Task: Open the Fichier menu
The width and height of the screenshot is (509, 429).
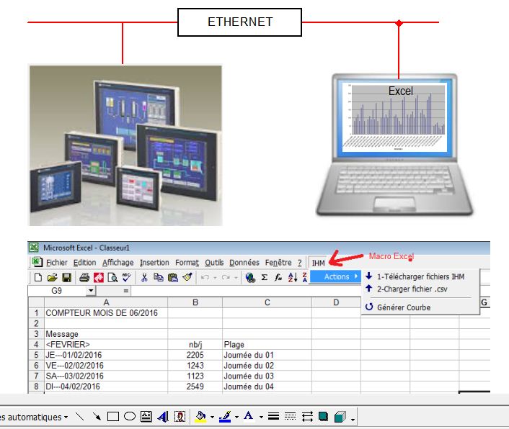Action: 56,263
